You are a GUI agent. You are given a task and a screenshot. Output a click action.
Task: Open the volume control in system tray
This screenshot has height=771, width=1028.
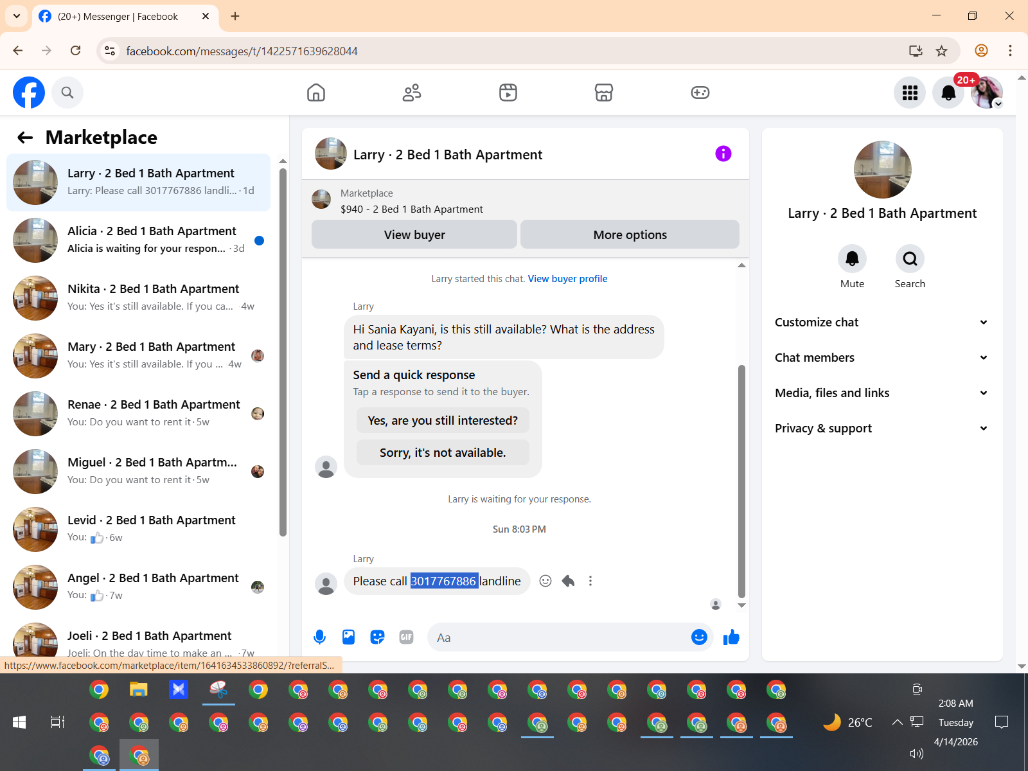tap(917, 754)
